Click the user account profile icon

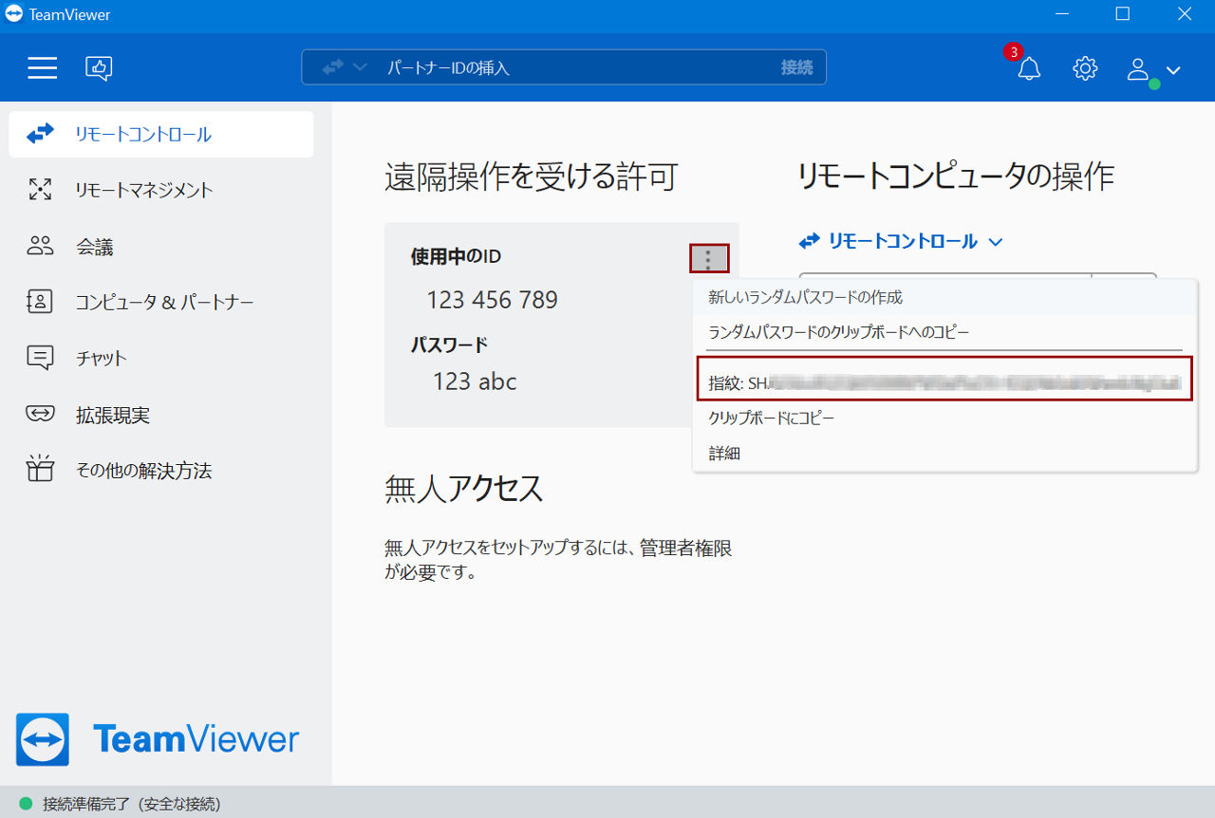(x=1138, y=68)
